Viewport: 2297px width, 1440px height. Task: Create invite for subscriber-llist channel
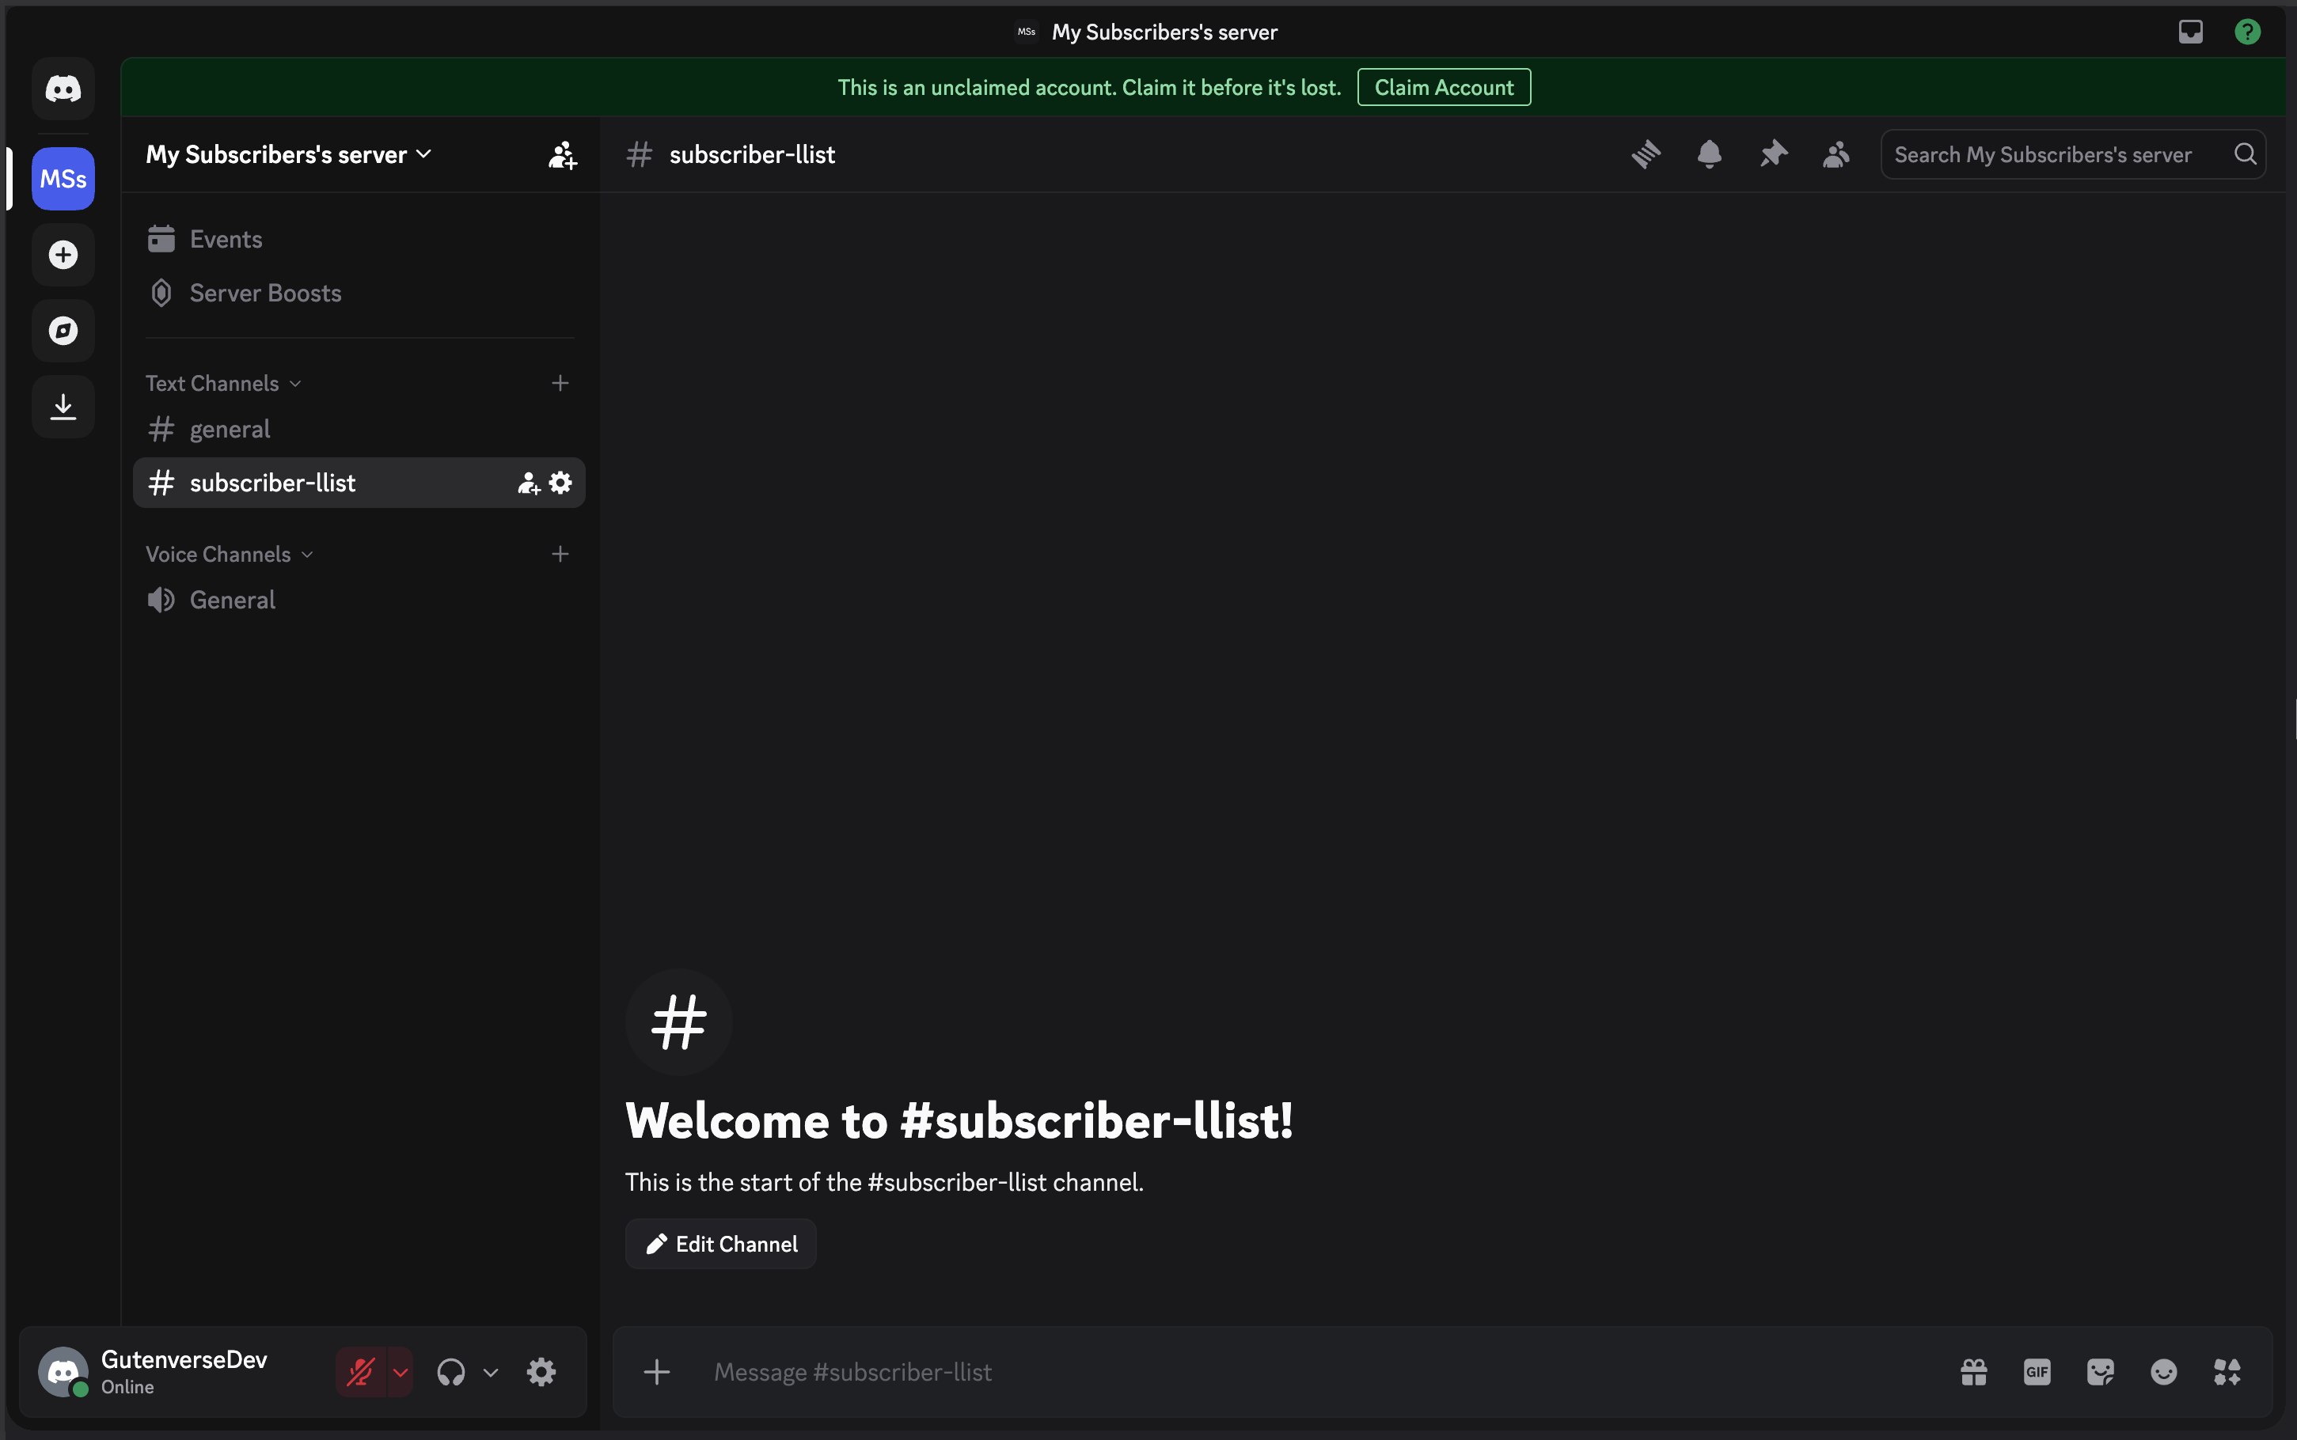coord(529,483)
